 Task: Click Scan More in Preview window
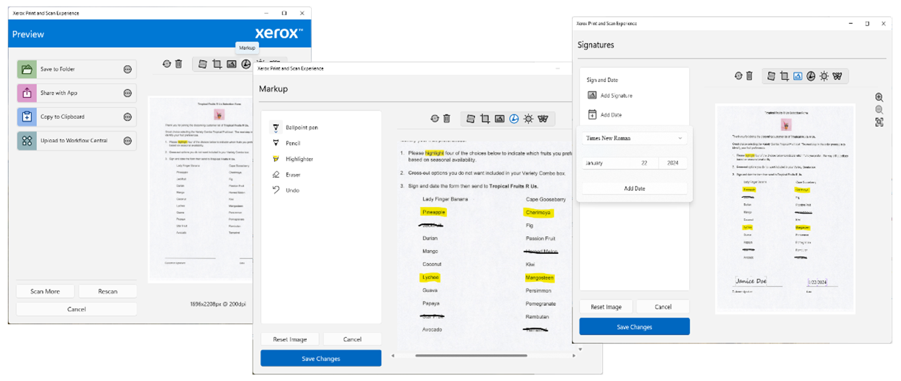(x=45, y=291)
